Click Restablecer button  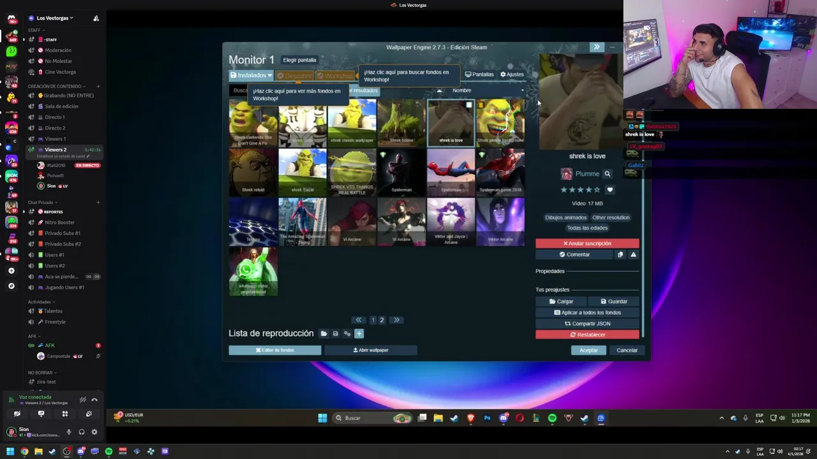[x=587, y=335]
